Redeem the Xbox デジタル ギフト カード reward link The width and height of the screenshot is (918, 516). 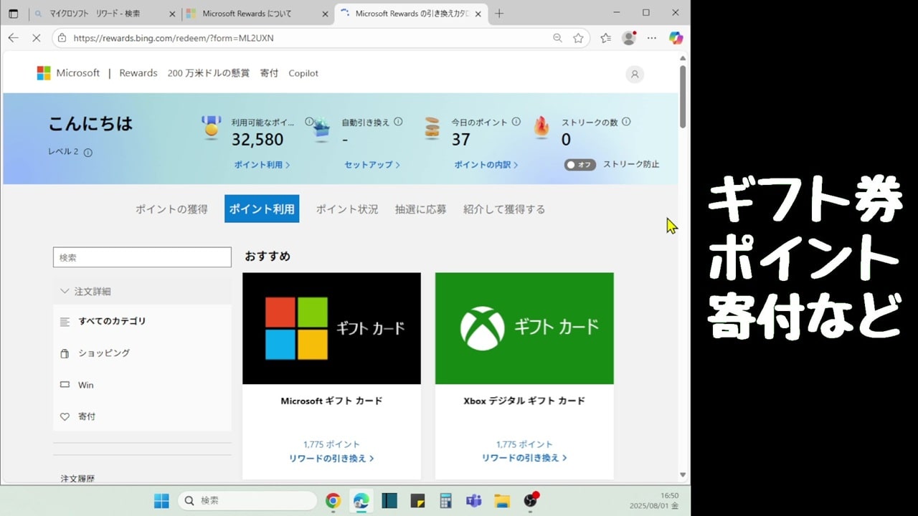pyautogui.click(x=524, y=458)
